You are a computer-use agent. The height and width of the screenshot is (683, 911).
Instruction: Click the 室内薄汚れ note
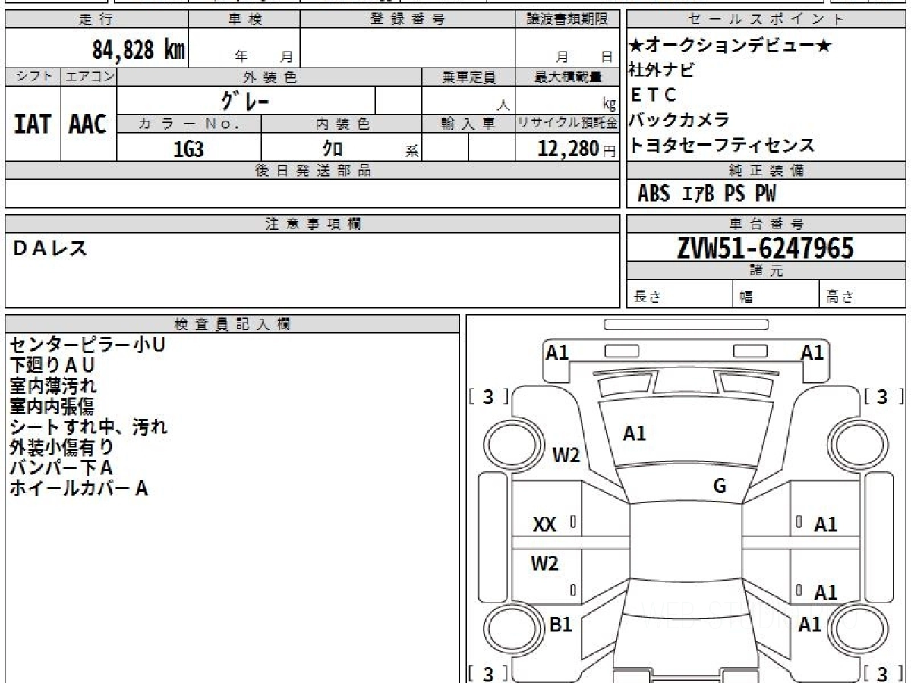pos(53,386)
